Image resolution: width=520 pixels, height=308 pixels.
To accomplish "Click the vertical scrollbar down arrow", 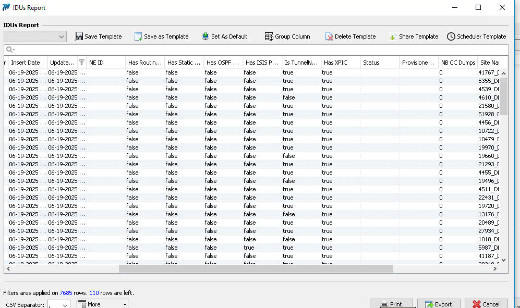I will [x=504, y=260].
